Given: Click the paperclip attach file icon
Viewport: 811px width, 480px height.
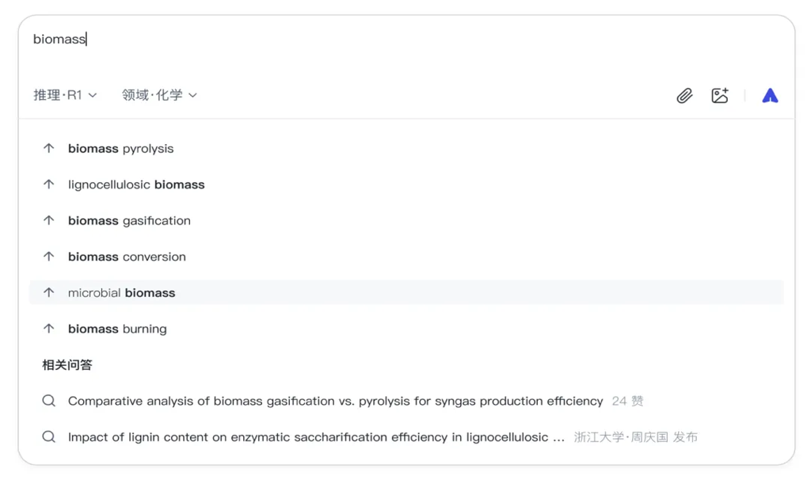Looking at the screenshot, I should pos(684,96).
